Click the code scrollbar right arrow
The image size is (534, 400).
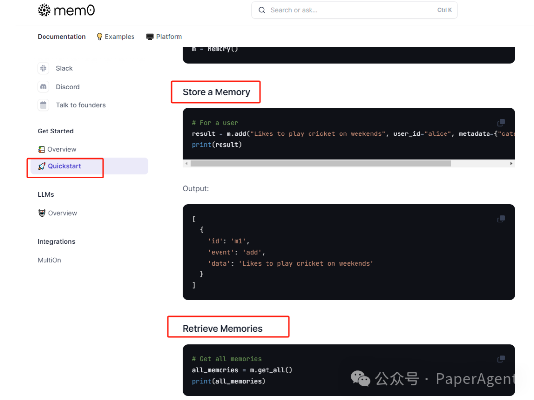(511, 163)
